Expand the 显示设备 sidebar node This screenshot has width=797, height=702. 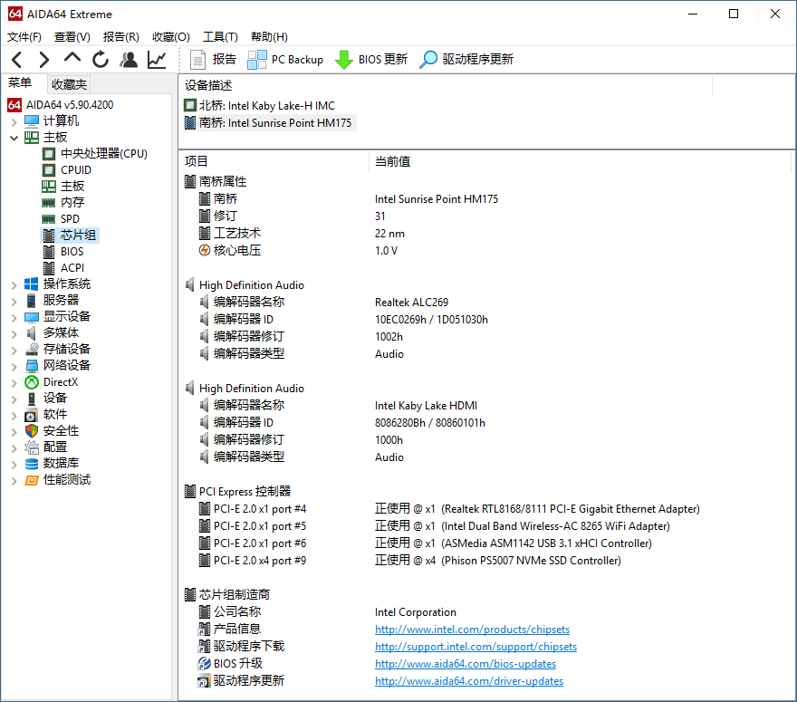(x=14, y=316)
